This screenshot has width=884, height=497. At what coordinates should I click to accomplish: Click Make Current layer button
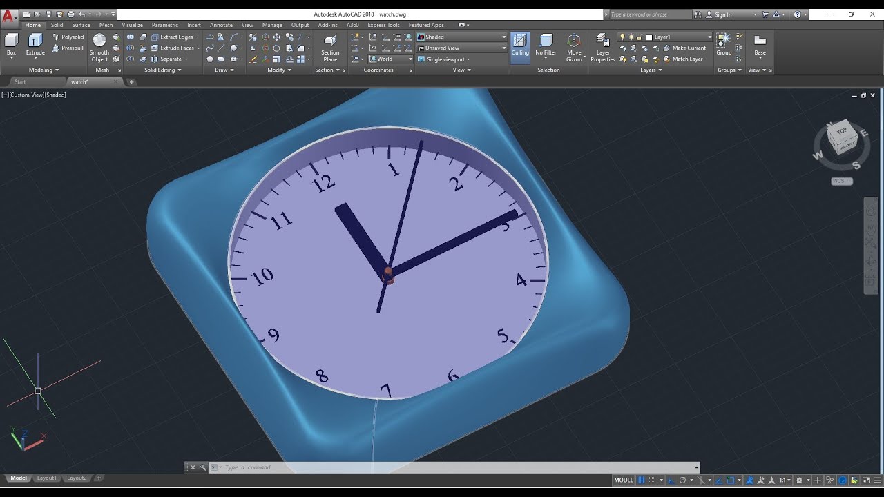684,48
